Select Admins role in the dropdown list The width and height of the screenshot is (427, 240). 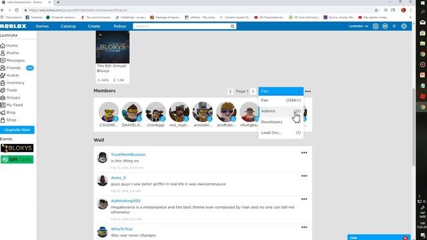[x=281, y=111]
